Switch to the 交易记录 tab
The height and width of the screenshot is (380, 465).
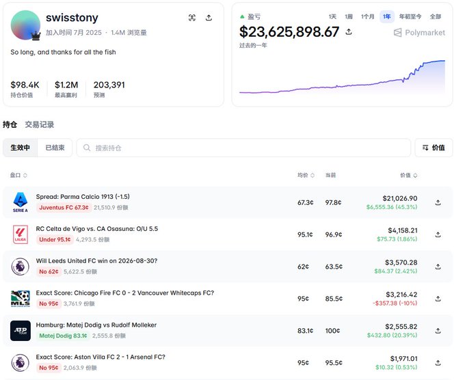[40, 124]
